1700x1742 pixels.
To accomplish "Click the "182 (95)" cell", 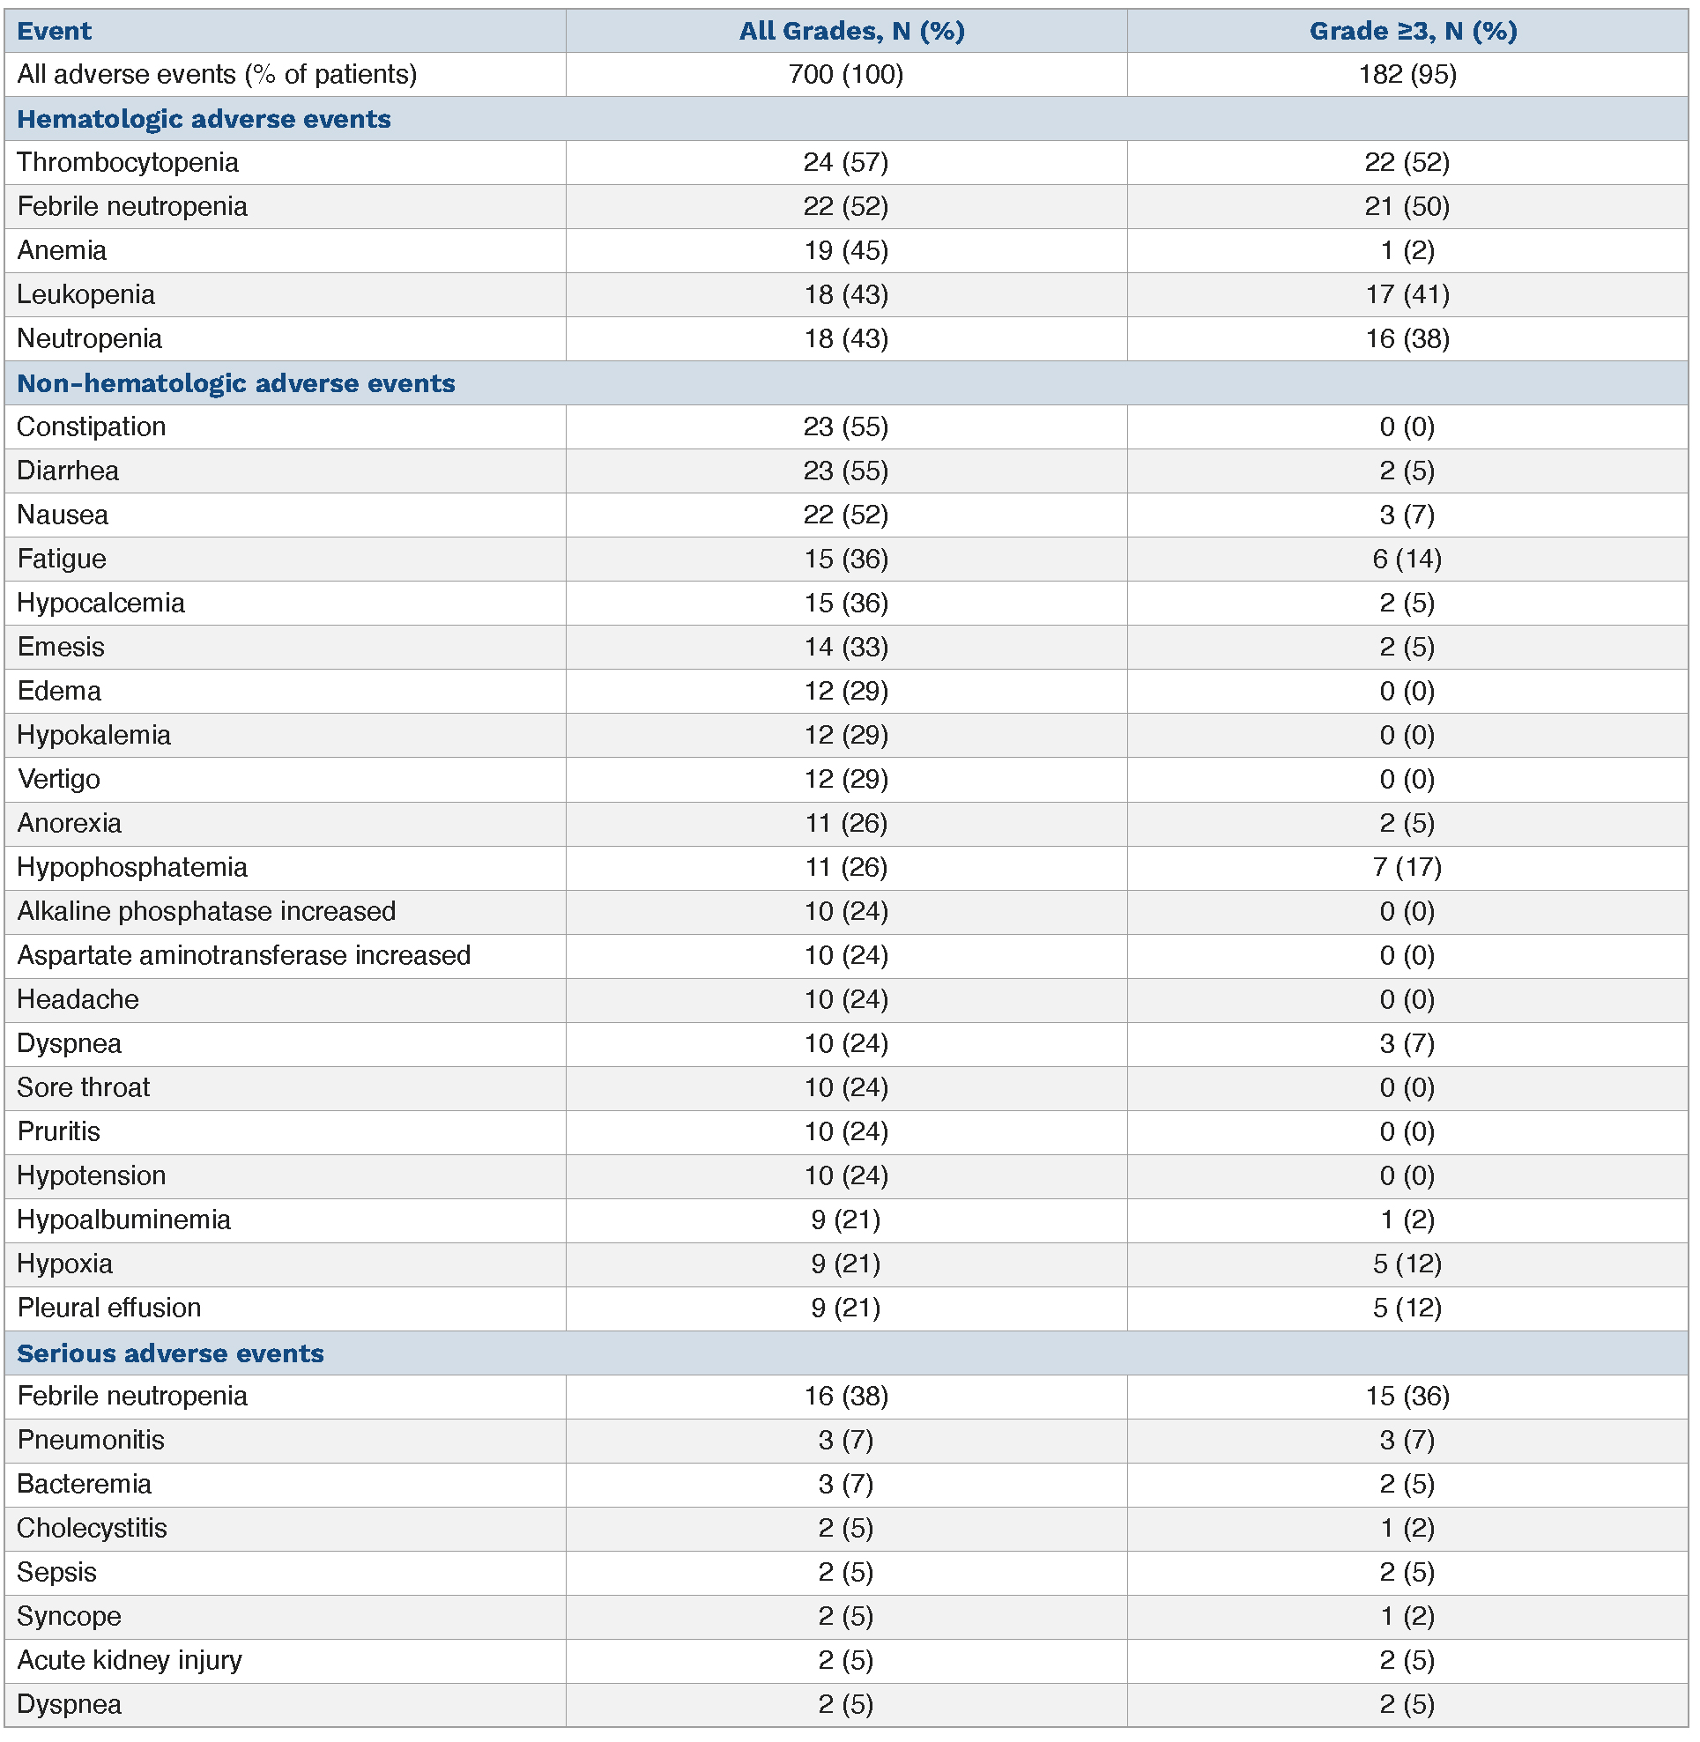I will [1407, 74].
